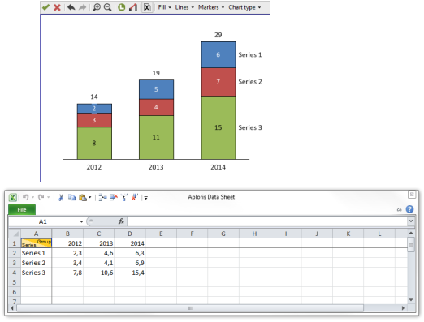Screen dimensions: 424x322
Task: Open Help with the blue question mark
Action: pyautogui.click(x=409, y=209)
